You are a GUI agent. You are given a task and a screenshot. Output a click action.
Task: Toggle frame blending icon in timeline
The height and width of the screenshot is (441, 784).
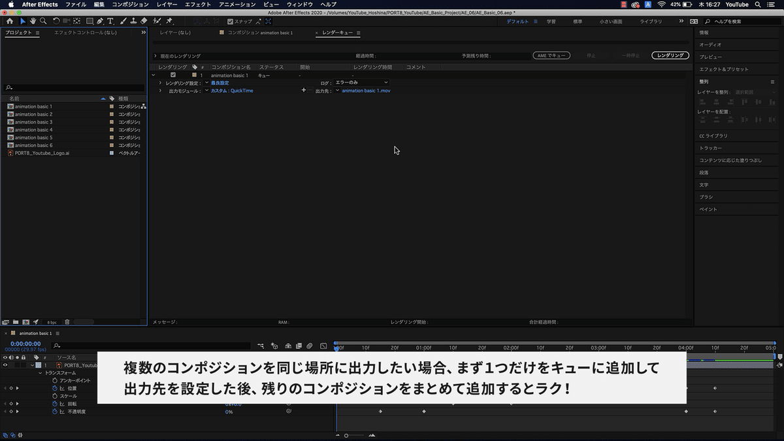click(x=299, y=346)
